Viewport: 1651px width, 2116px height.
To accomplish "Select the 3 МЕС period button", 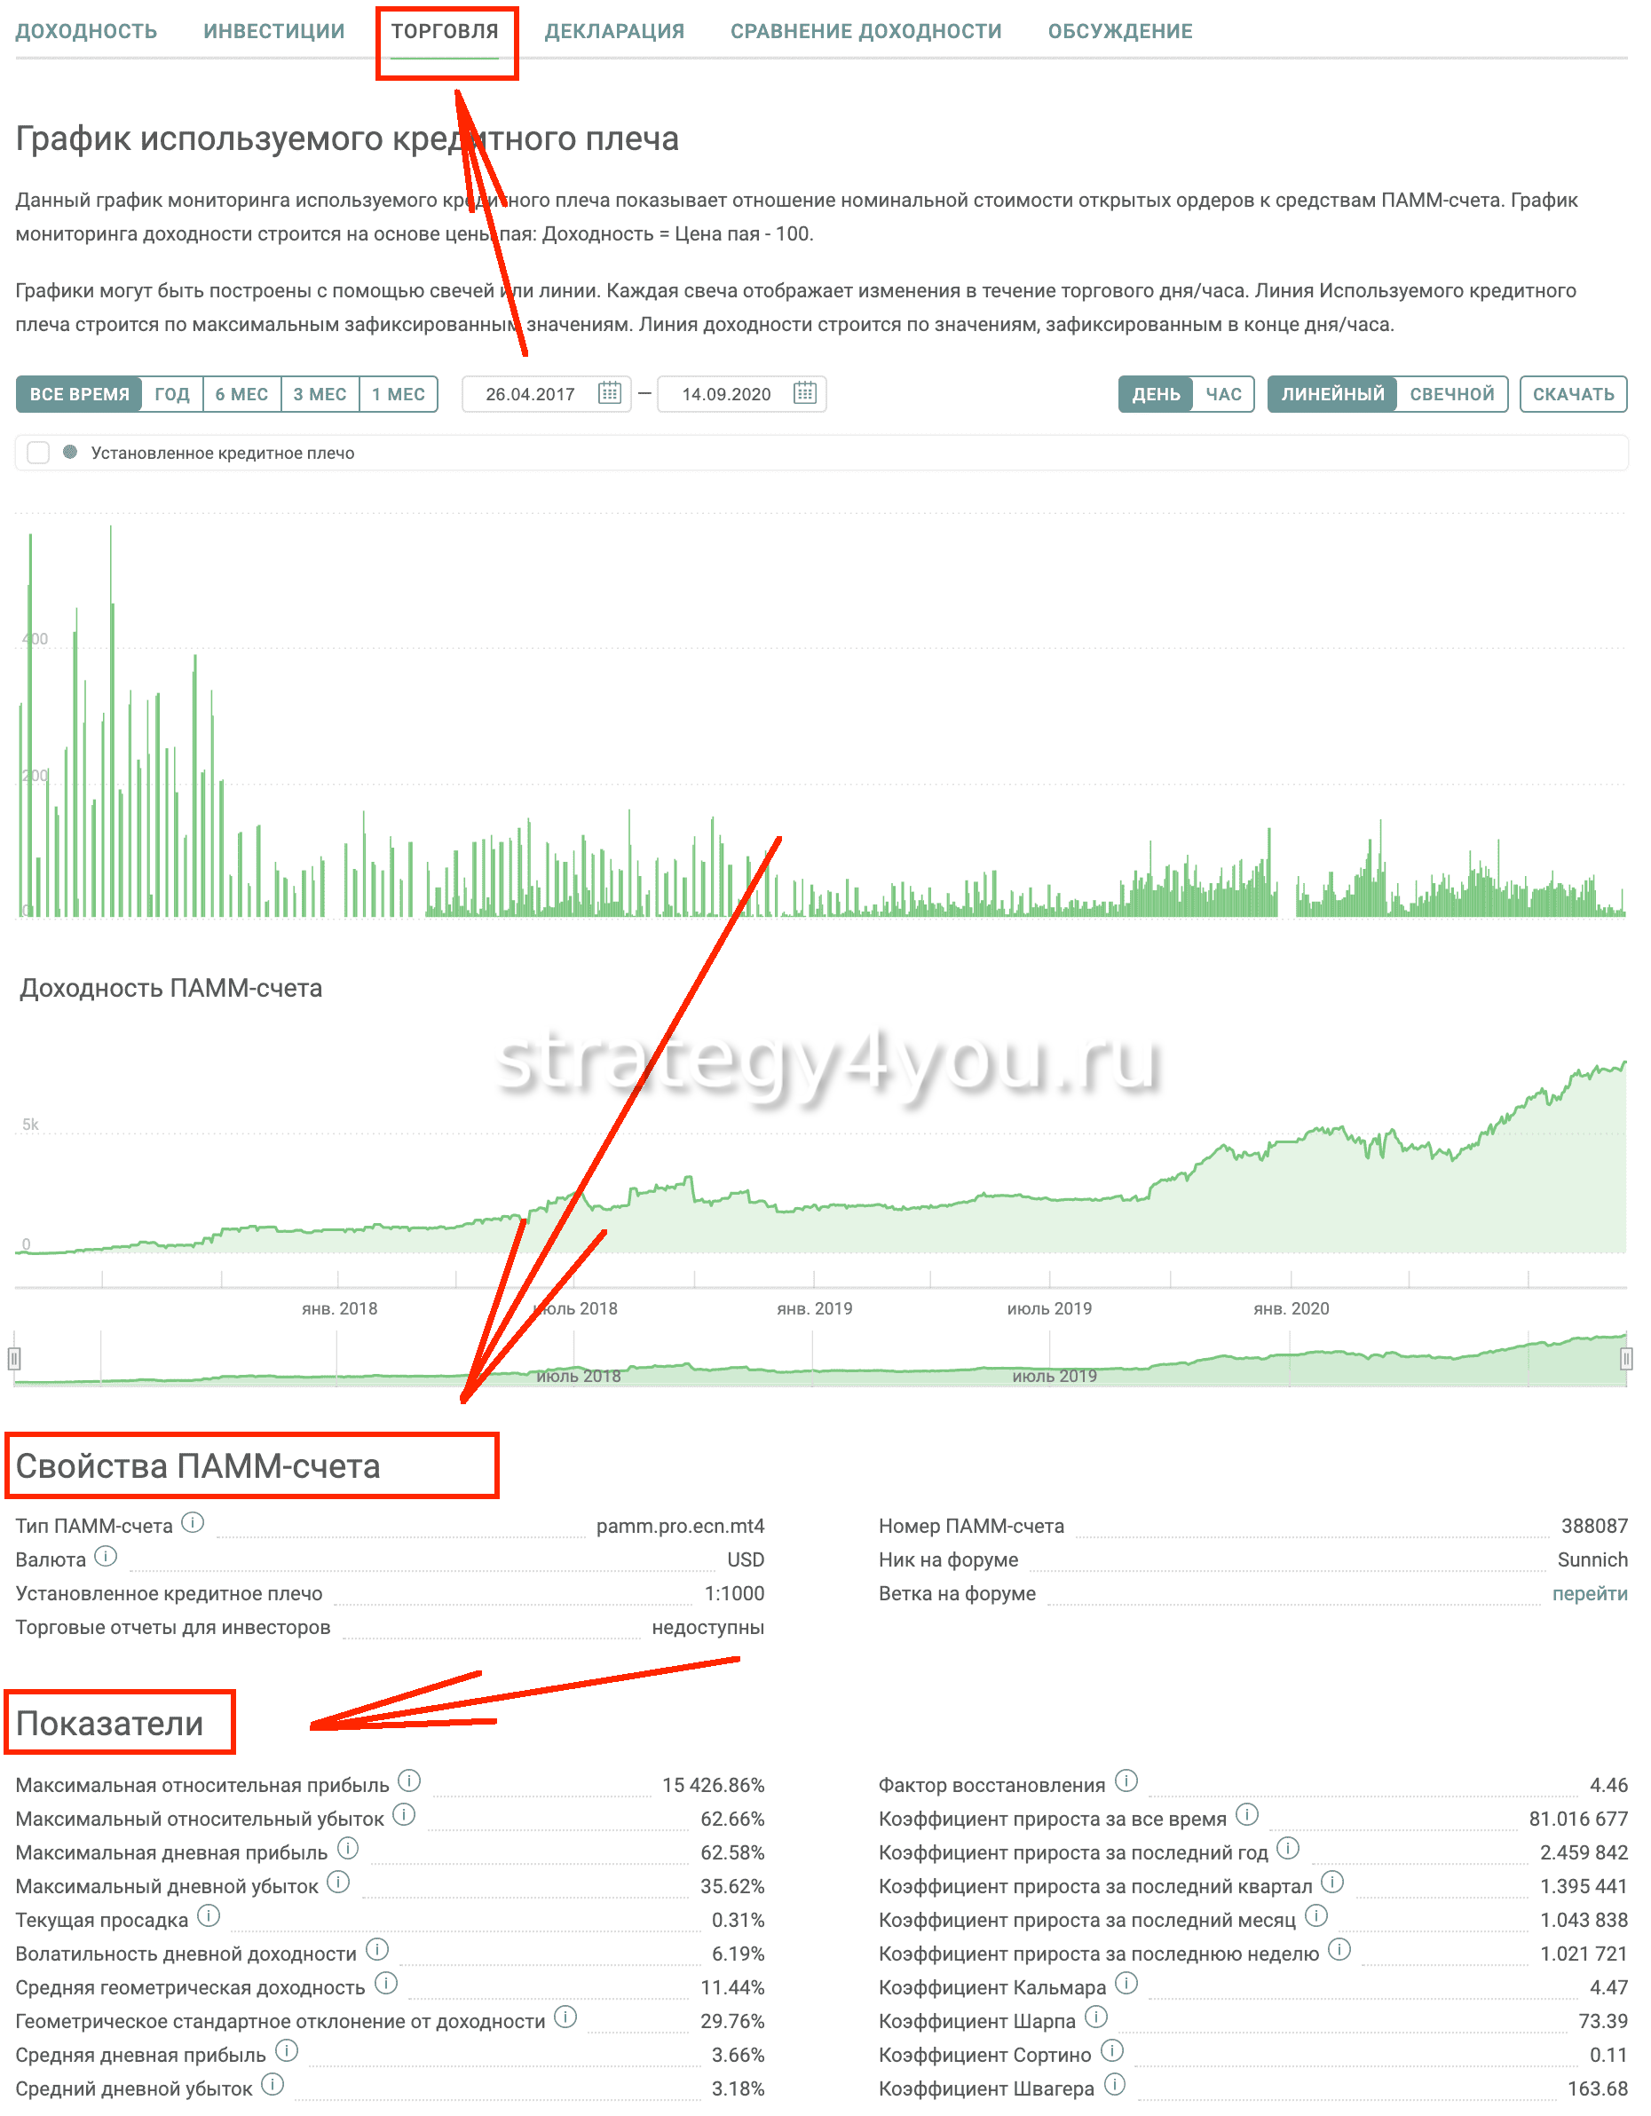I will click(x=320, y=394).
